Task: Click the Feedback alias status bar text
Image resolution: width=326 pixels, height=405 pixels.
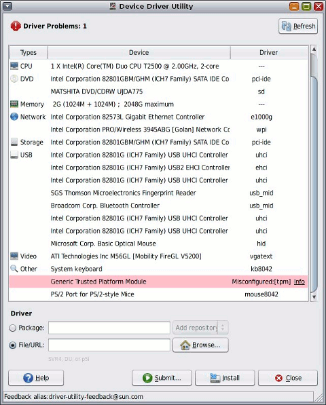Action: tap(73, 396)
